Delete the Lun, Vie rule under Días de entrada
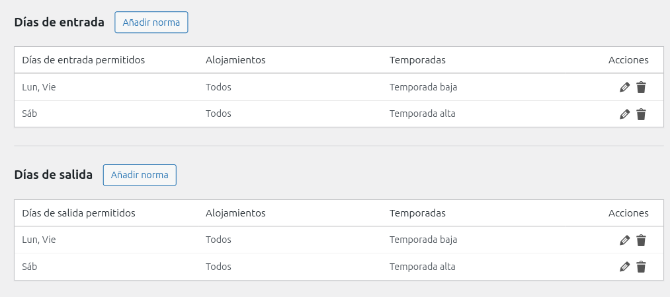This screenshot has width=670, height=297. tap(641, 87)
